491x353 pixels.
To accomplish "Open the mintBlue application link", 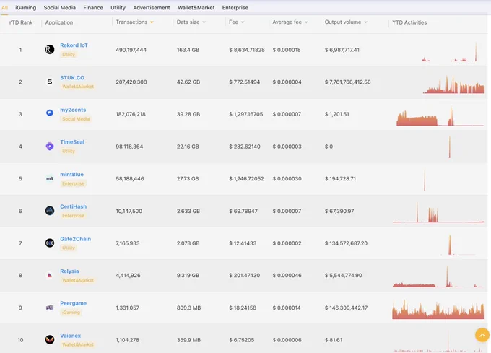I will (71, 174).
